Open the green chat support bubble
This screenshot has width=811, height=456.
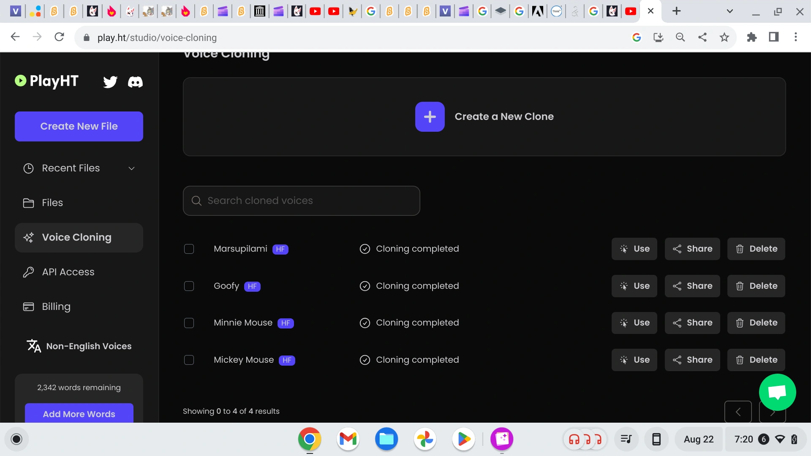coord(777,392)
